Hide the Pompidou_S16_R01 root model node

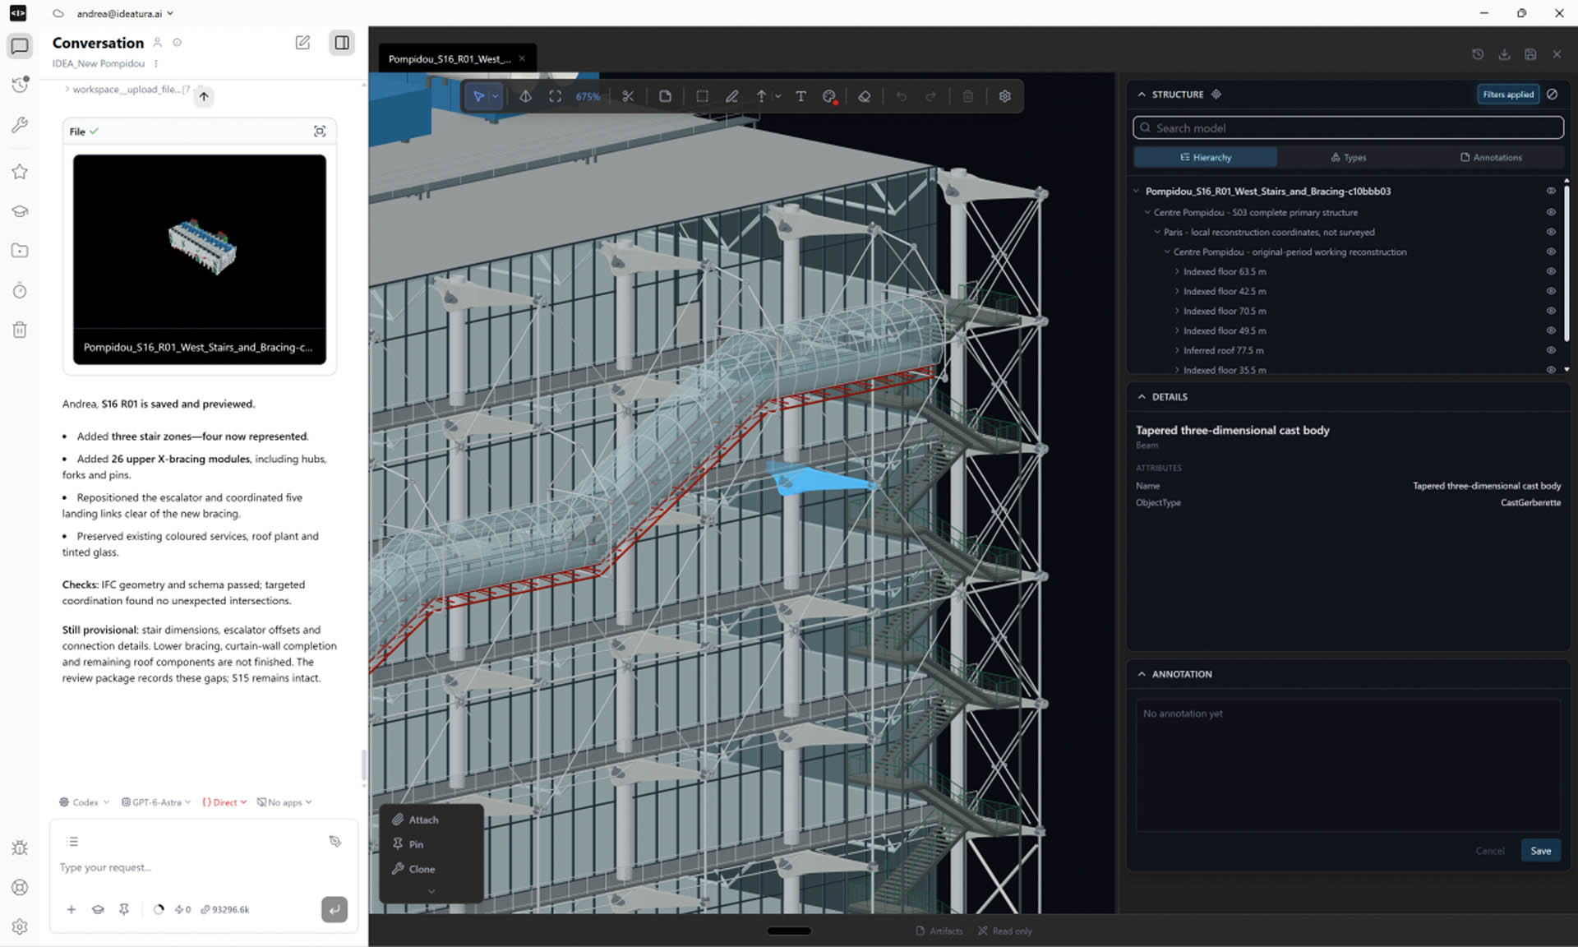coord(1551,191)
